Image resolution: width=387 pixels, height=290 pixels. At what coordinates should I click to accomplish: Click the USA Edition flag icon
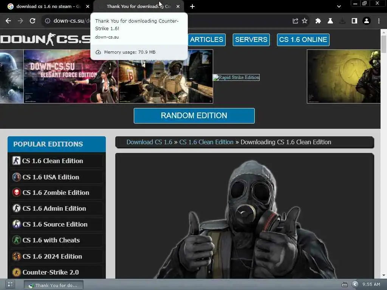pyautogui.click(x=17, y=177)
